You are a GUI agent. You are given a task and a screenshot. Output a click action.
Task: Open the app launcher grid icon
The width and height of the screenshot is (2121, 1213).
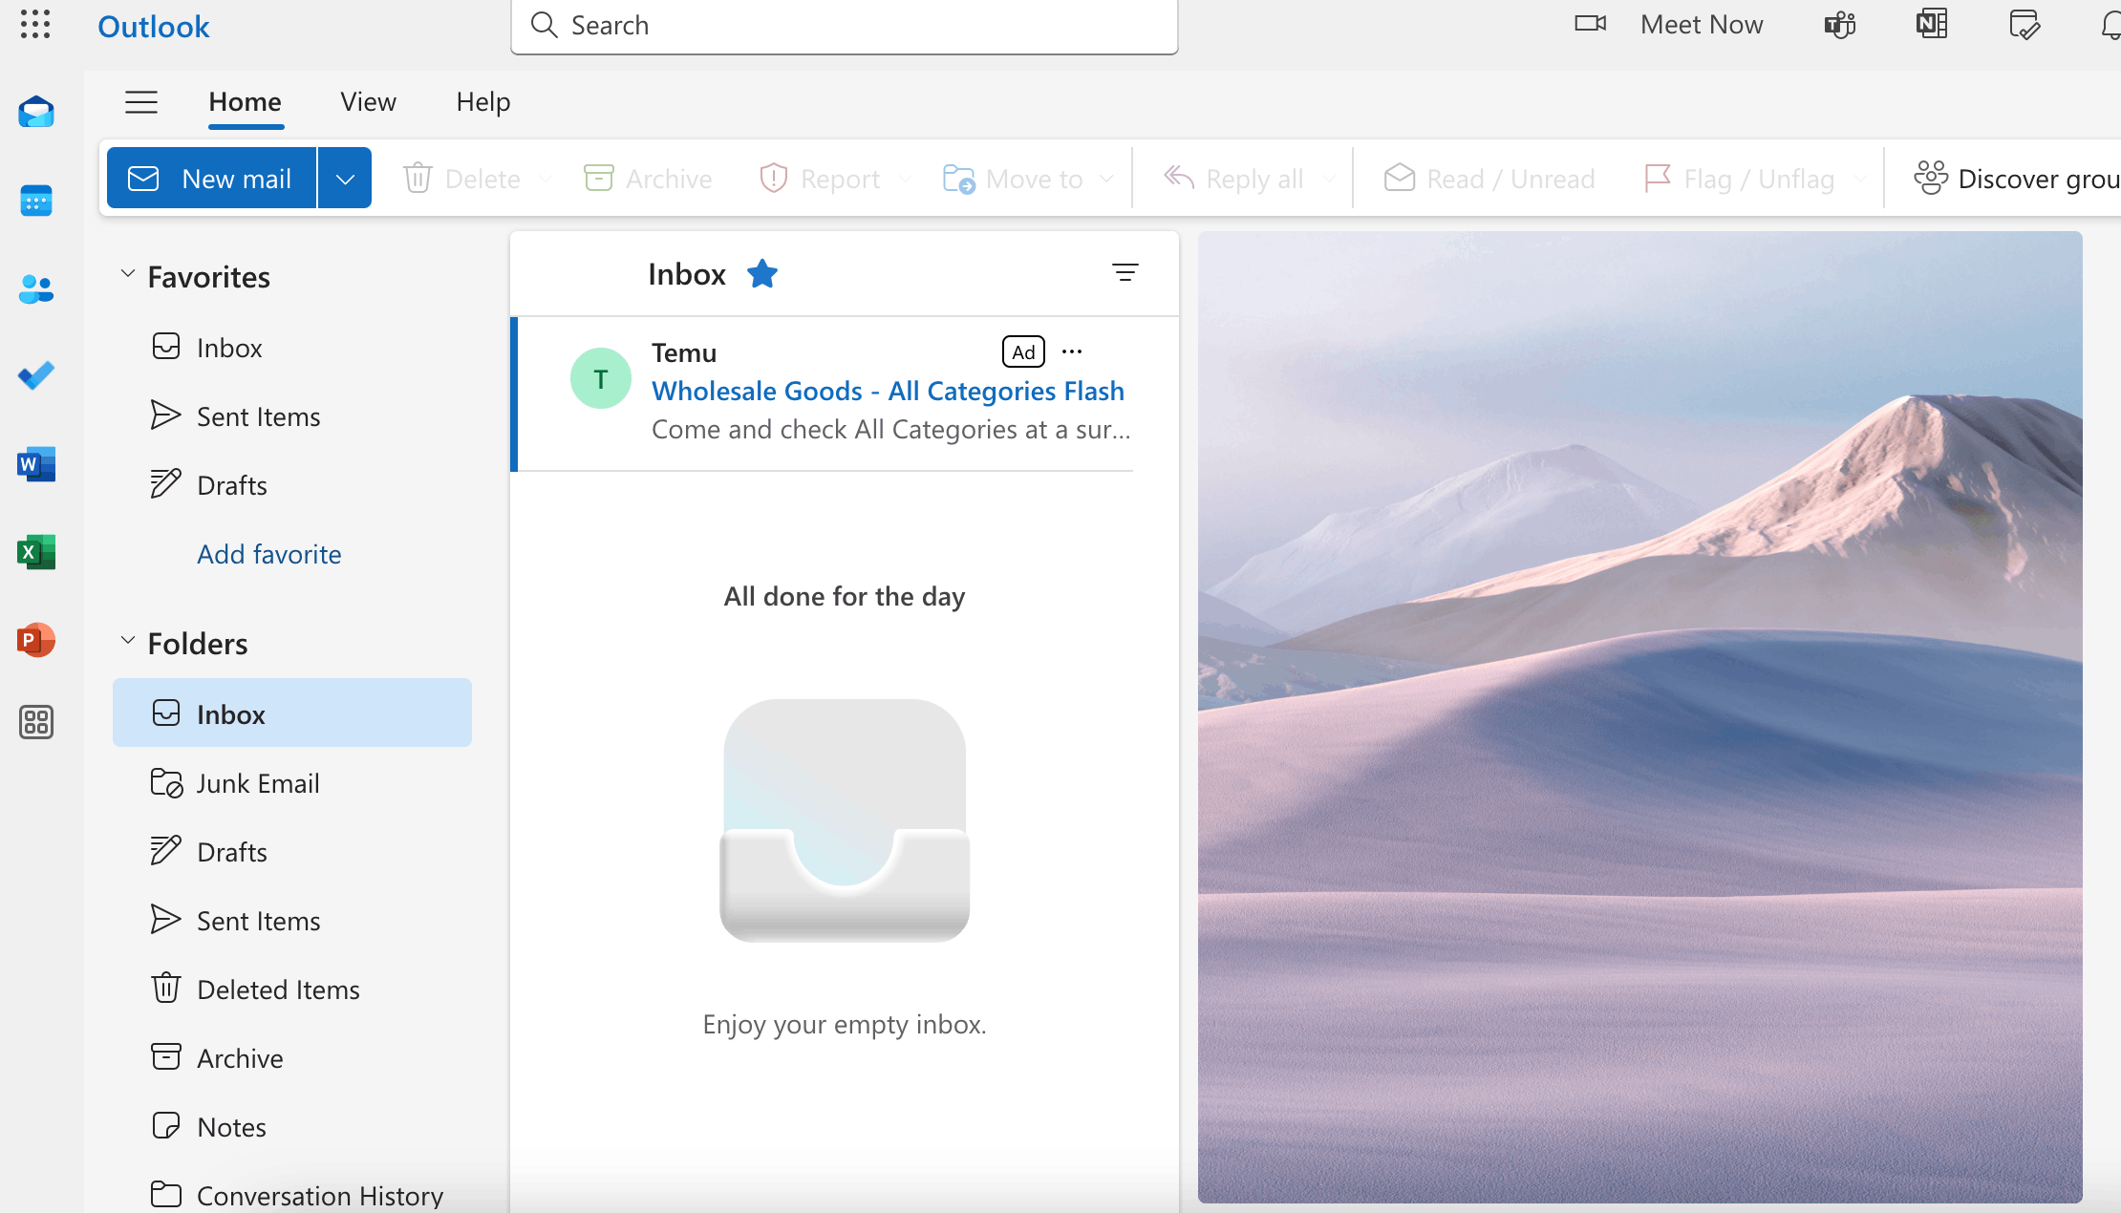pyautogui.click(x=35, y=24)
